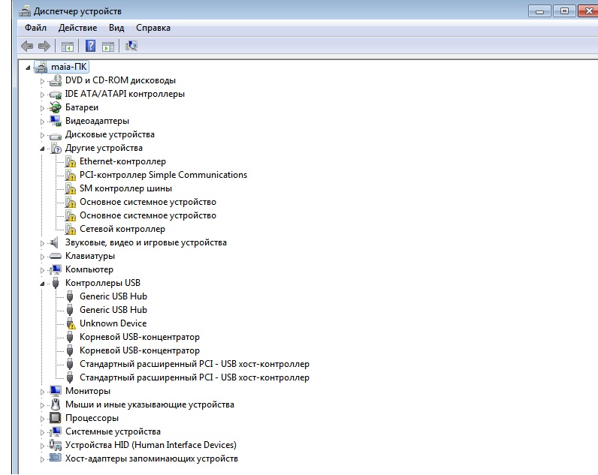Open the Файл menu
Image resolution: width=598 pixels, height=475 pixels.
point(35,28)
